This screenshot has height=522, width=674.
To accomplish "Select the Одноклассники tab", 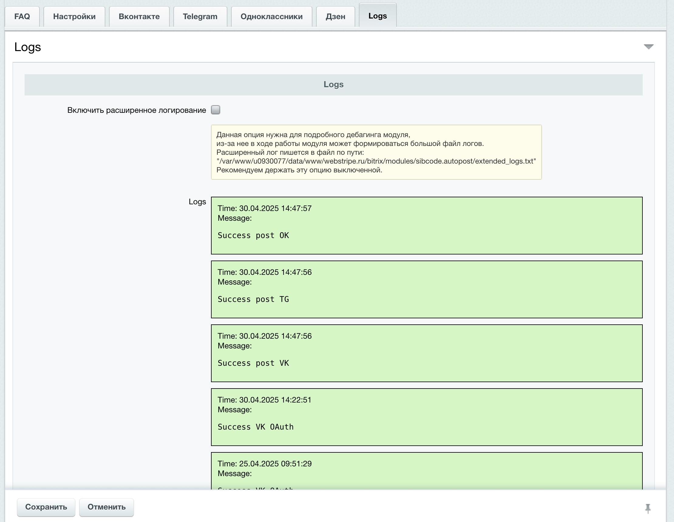I will click(x=271, y=16).
